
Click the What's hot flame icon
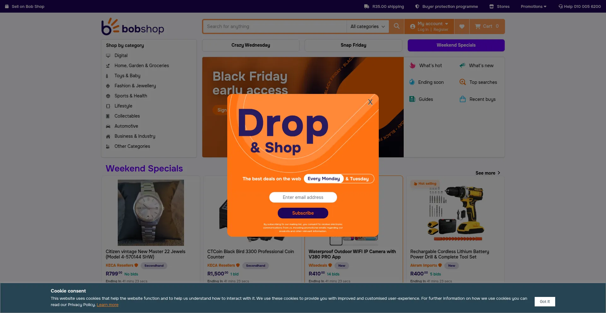pyautogui.click(x=412, y=65)
